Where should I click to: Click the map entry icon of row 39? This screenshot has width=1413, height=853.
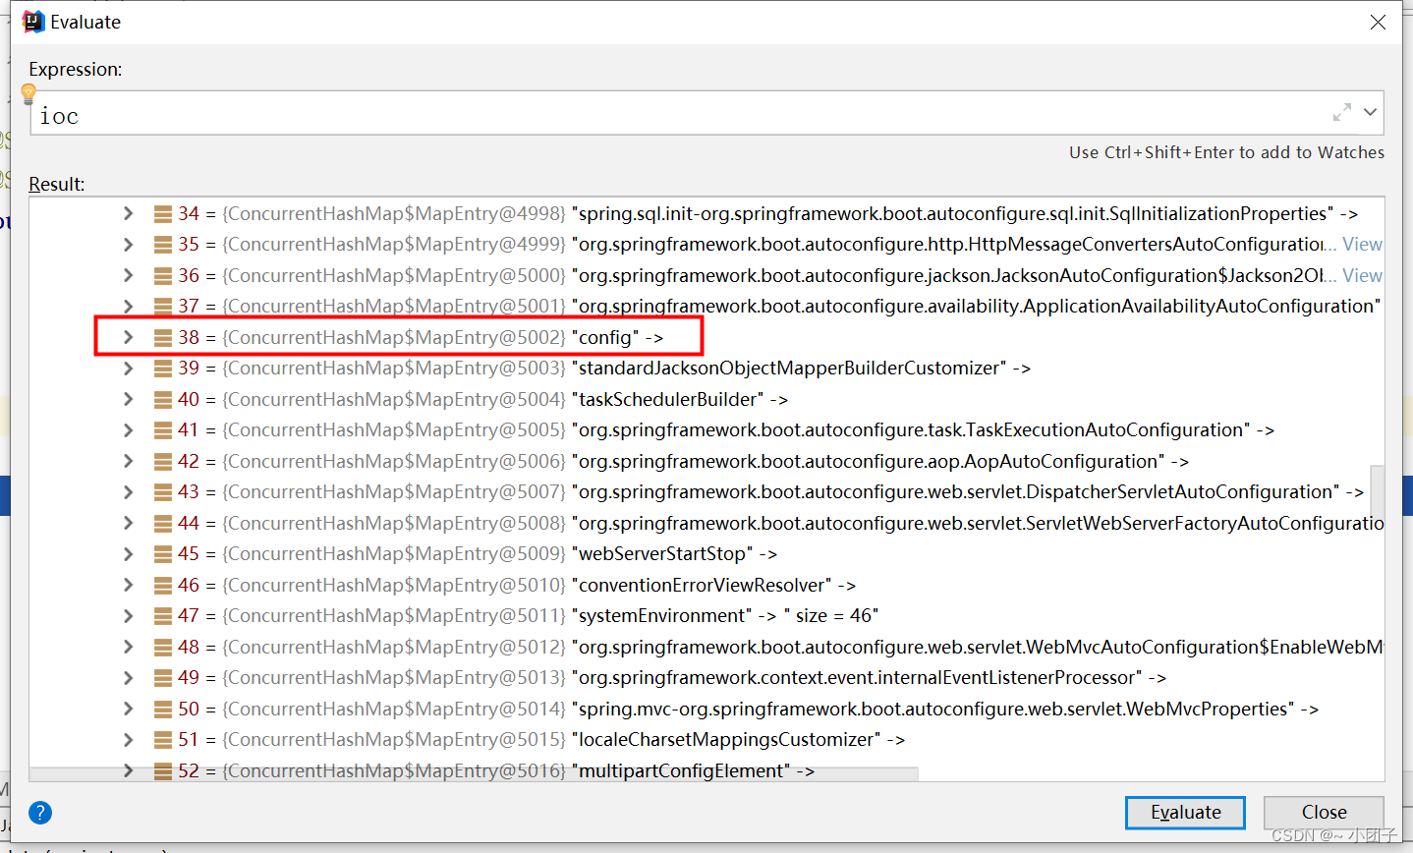pyautogui.click(x=163, y=368)
